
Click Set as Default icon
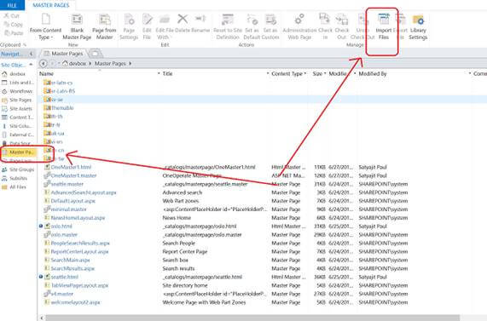point(252,20)
